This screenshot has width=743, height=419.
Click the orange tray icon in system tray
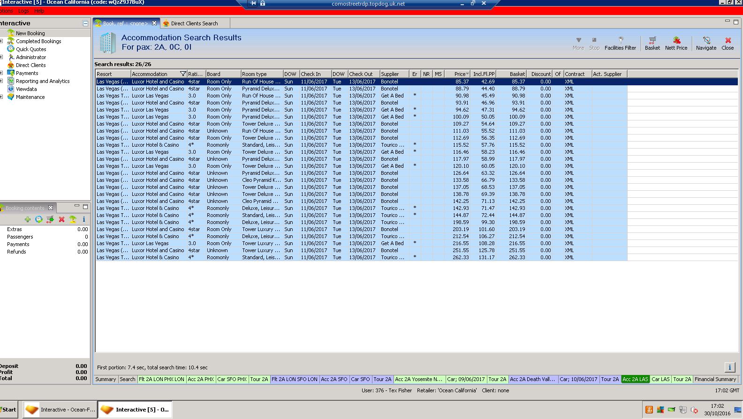(x=649, y=410)
